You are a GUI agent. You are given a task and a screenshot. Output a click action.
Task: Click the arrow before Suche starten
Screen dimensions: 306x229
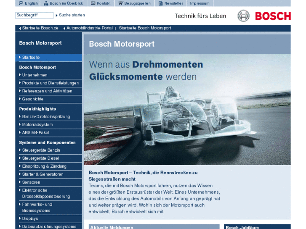pyautogui.click(x=56, y=15)
